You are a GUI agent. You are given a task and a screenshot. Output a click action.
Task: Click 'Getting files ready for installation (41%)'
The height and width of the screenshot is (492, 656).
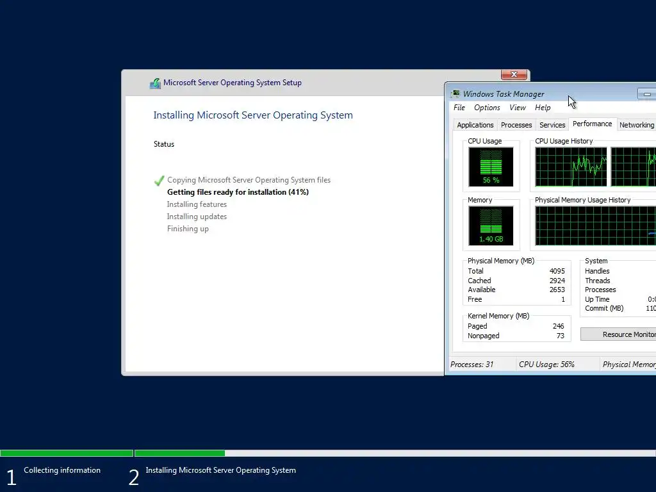click(238, 192)
